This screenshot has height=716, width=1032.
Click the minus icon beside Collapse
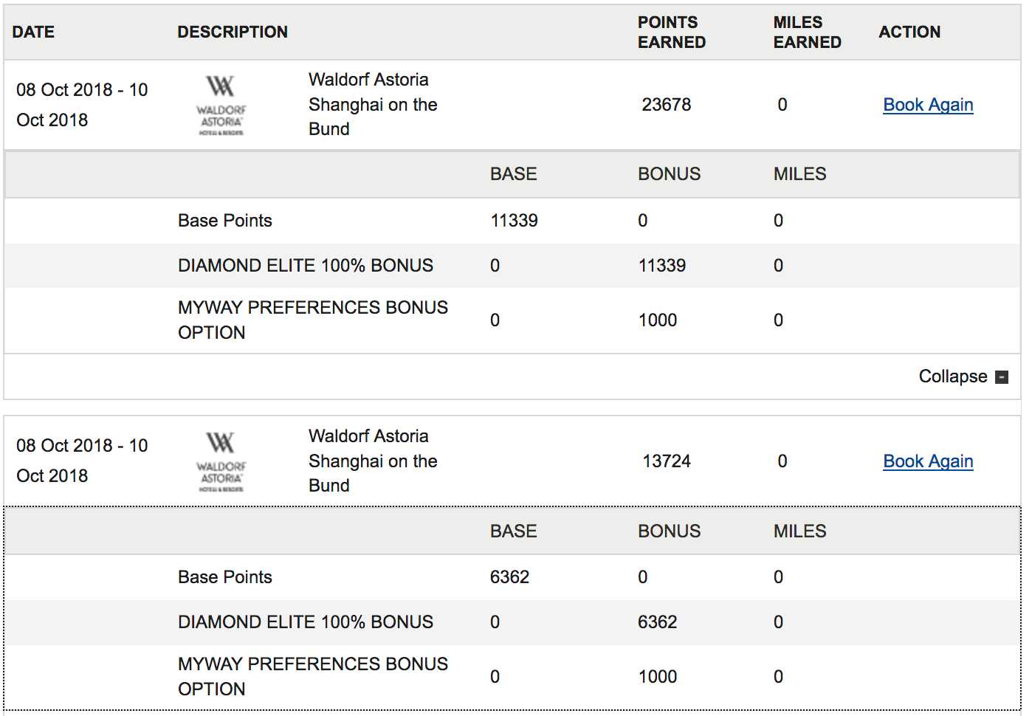(1002, 377)
